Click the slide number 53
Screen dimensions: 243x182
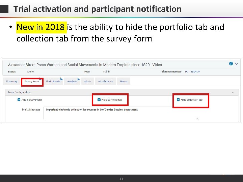[122, 179]
